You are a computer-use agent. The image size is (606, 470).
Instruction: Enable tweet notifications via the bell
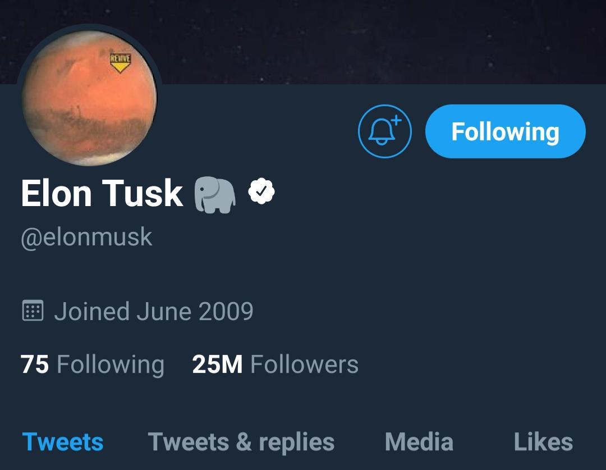pyautogui.click(x=384, y=131)
